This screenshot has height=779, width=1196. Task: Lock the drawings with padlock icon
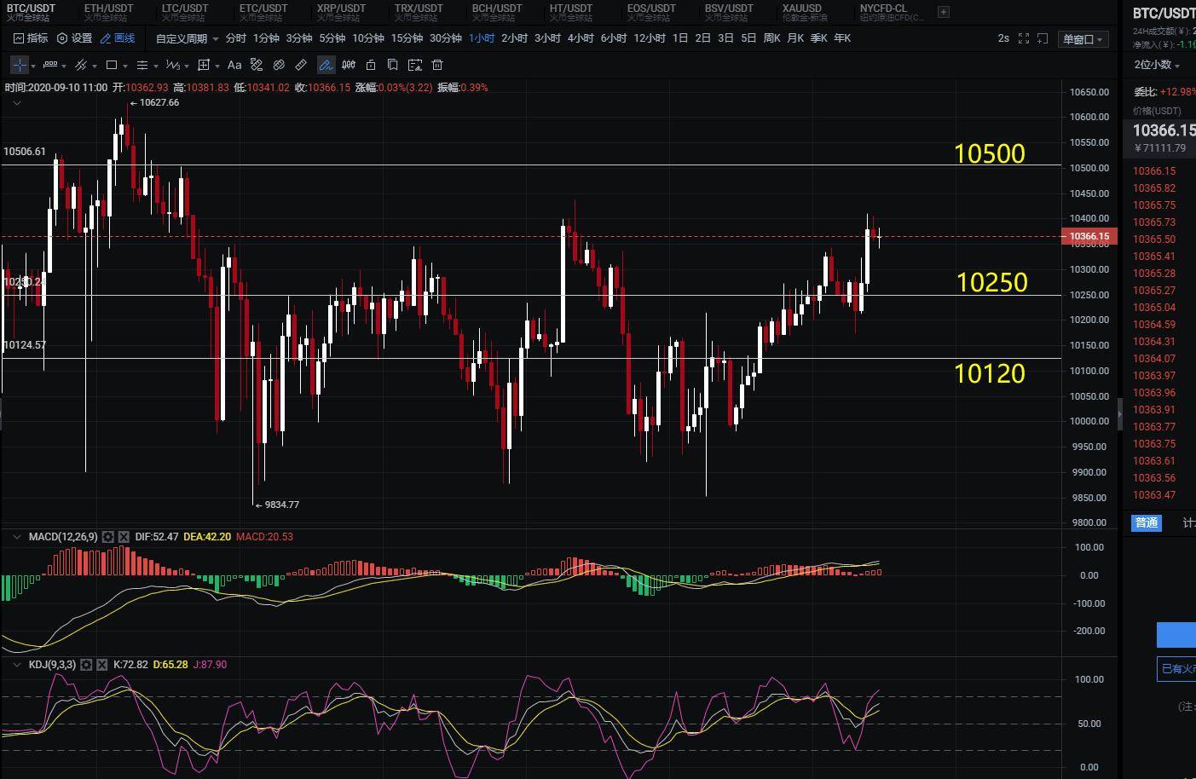click(371, 65)
